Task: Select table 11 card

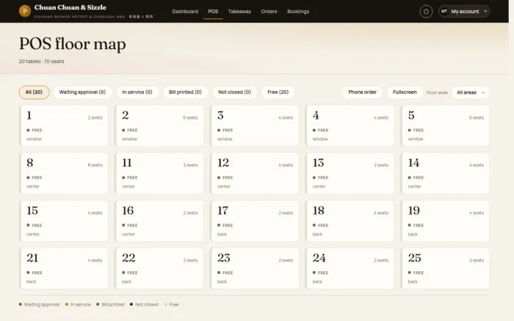Action: click(159, 173)
